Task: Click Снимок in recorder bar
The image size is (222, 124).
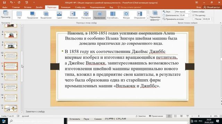Action: click(98, 119)
